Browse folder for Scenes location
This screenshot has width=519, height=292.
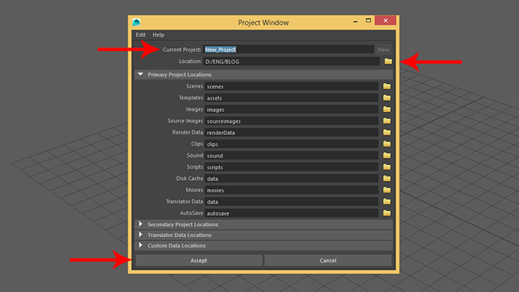(386, 86)
